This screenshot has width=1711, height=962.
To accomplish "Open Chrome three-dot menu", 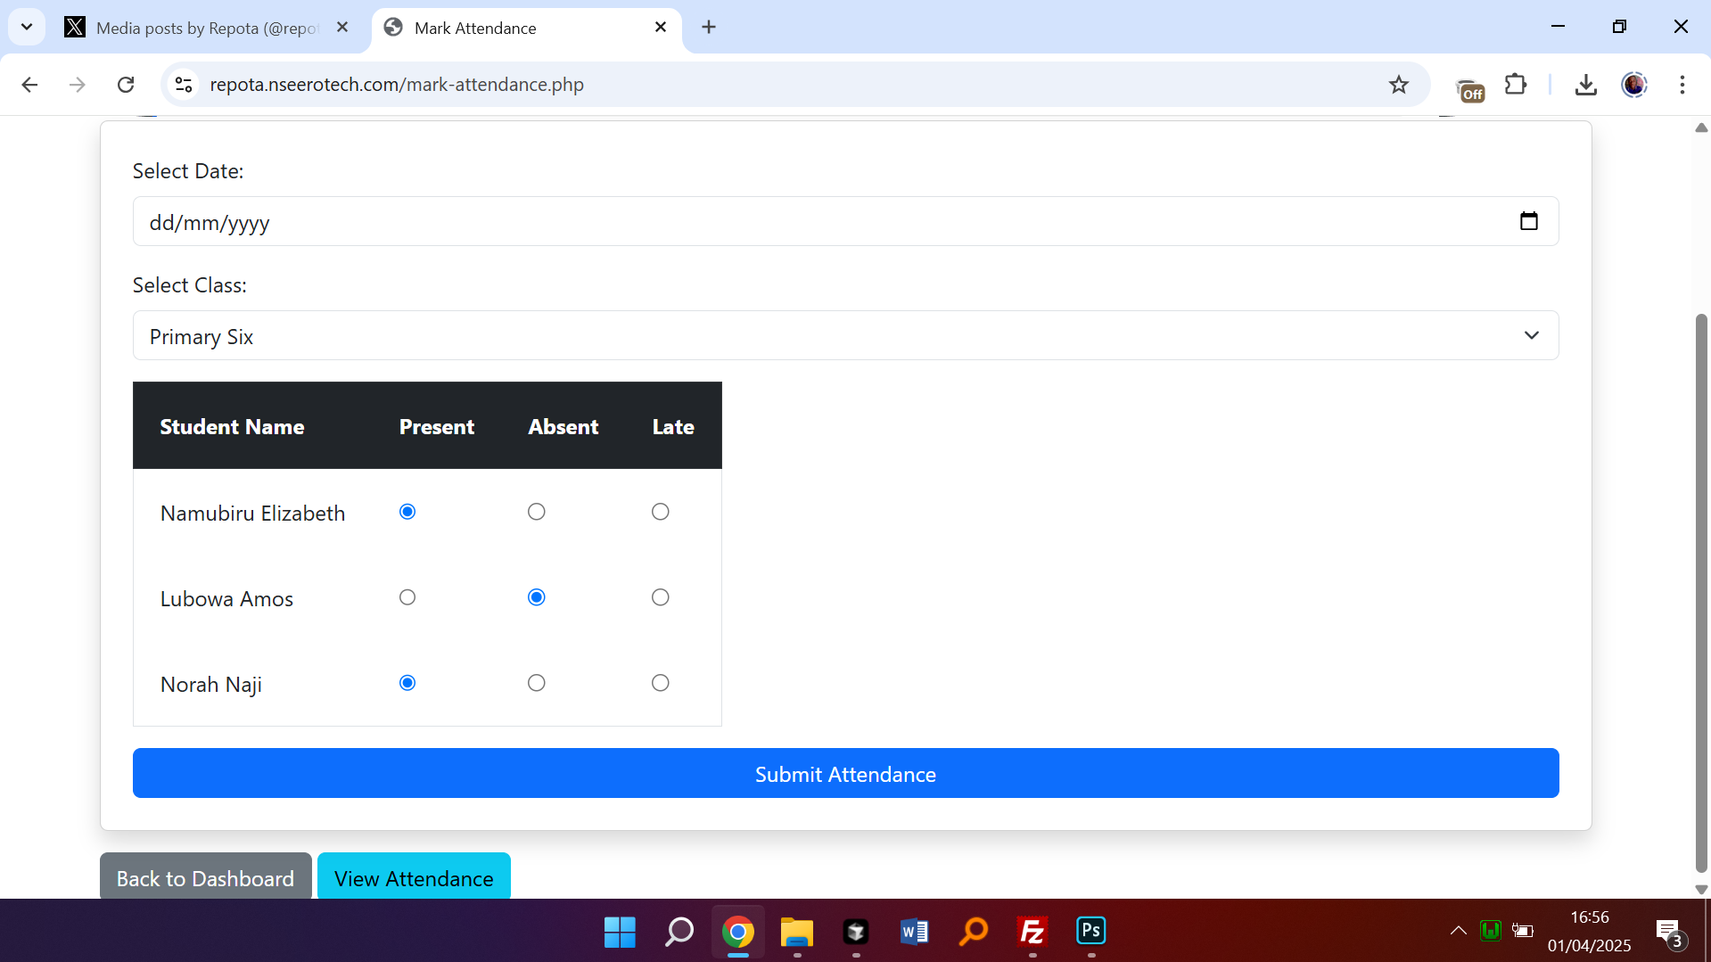I will click(x=1682, y=85).
